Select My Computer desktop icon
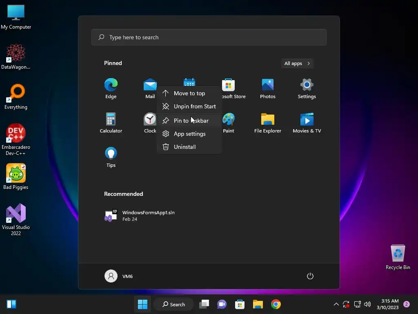Image resolution: width=418 pixels, height=314 pixels. pos(16,17)
